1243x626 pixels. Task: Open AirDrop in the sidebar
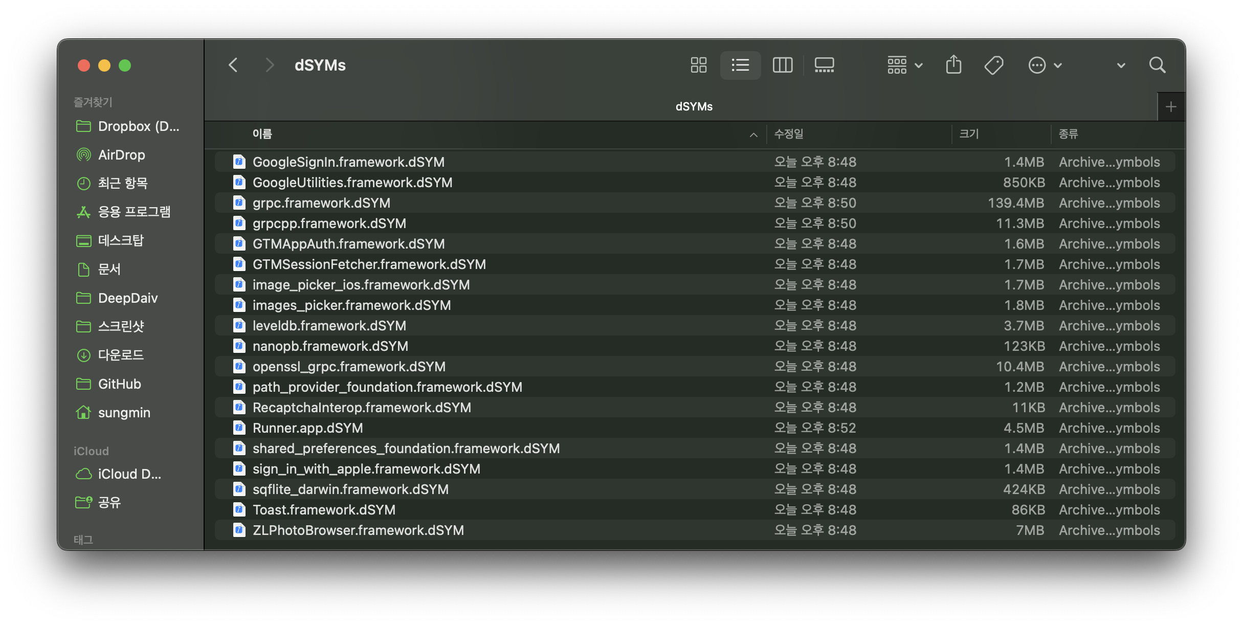point(121,154)
